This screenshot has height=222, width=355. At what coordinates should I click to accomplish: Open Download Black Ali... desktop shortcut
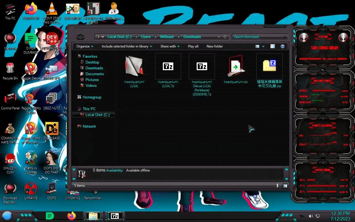tap(10, 193)
